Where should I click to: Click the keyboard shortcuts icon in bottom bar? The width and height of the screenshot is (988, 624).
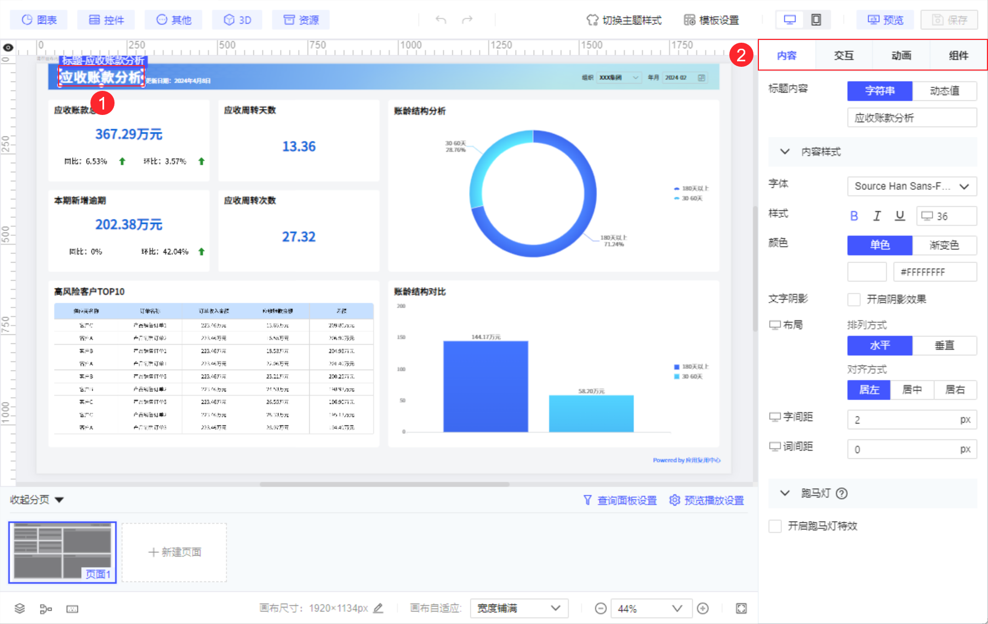[x=72, y=609]
